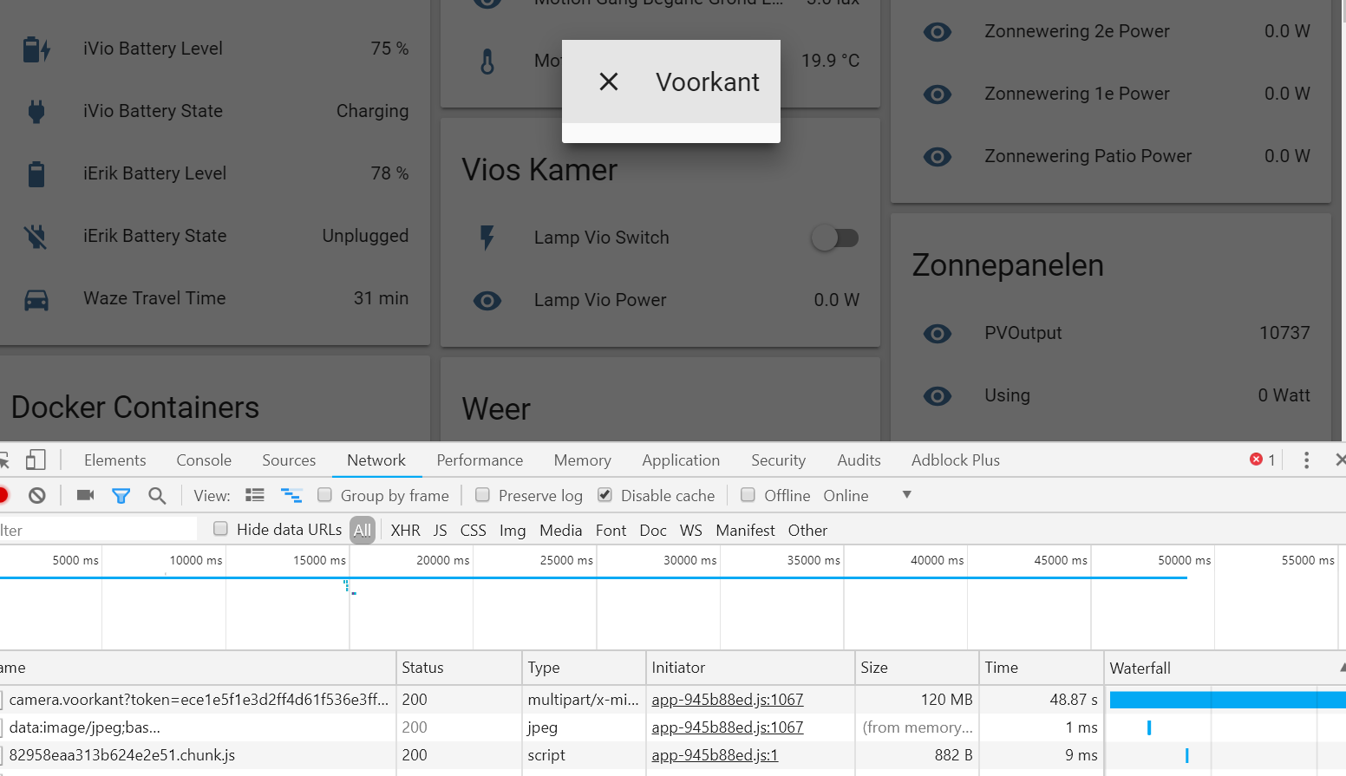Click eye icon beside Zonnewering 1e Power
1346x776 pixels.
coord(938,95)
